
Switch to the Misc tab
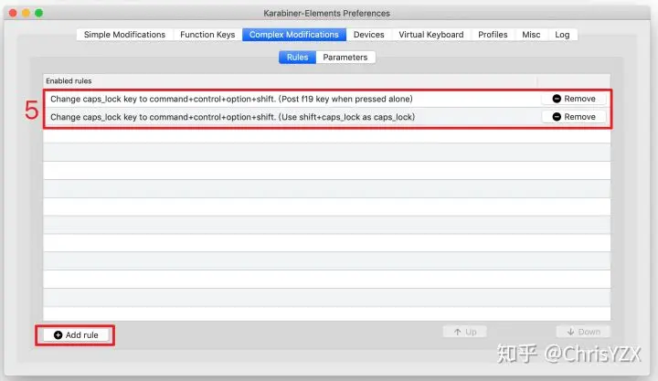tap(531, 35)
